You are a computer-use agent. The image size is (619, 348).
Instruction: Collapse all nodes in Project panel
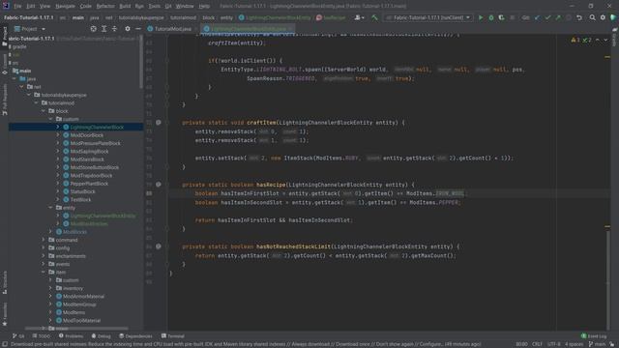(x=114, y=29)
